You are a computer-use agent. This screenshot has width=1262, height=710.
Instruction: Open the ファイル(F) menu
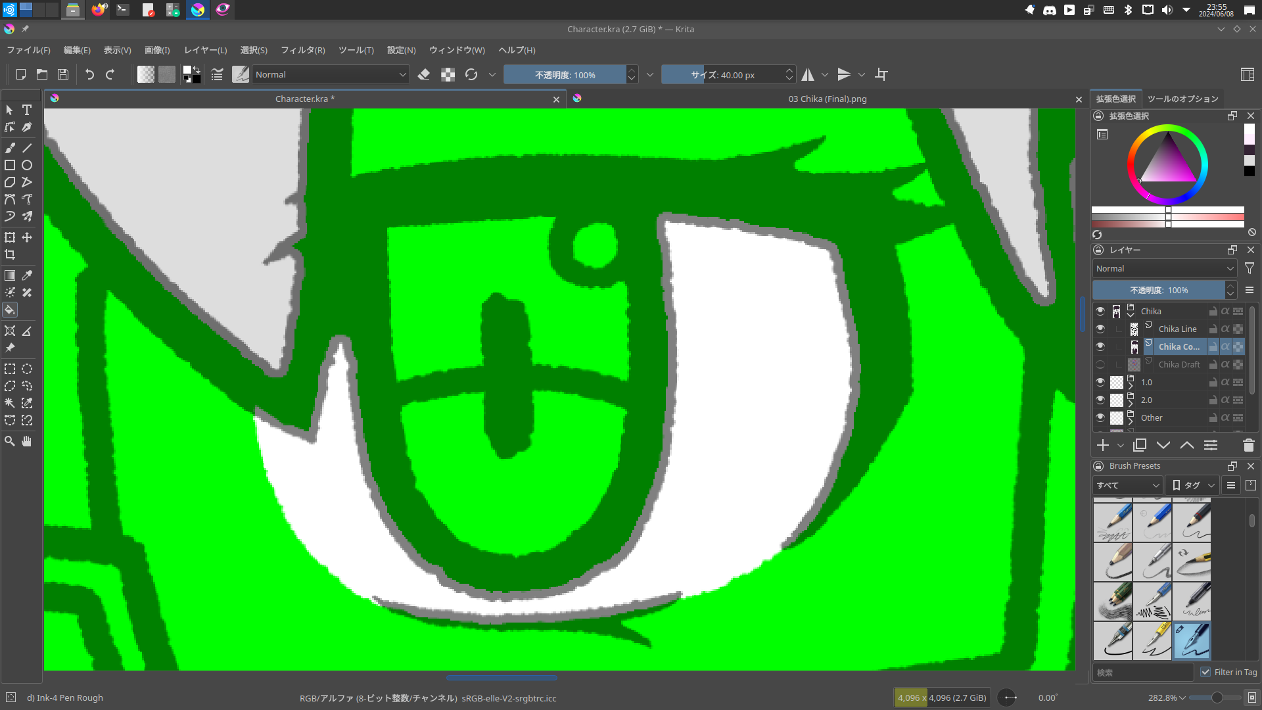coord(28,50)
